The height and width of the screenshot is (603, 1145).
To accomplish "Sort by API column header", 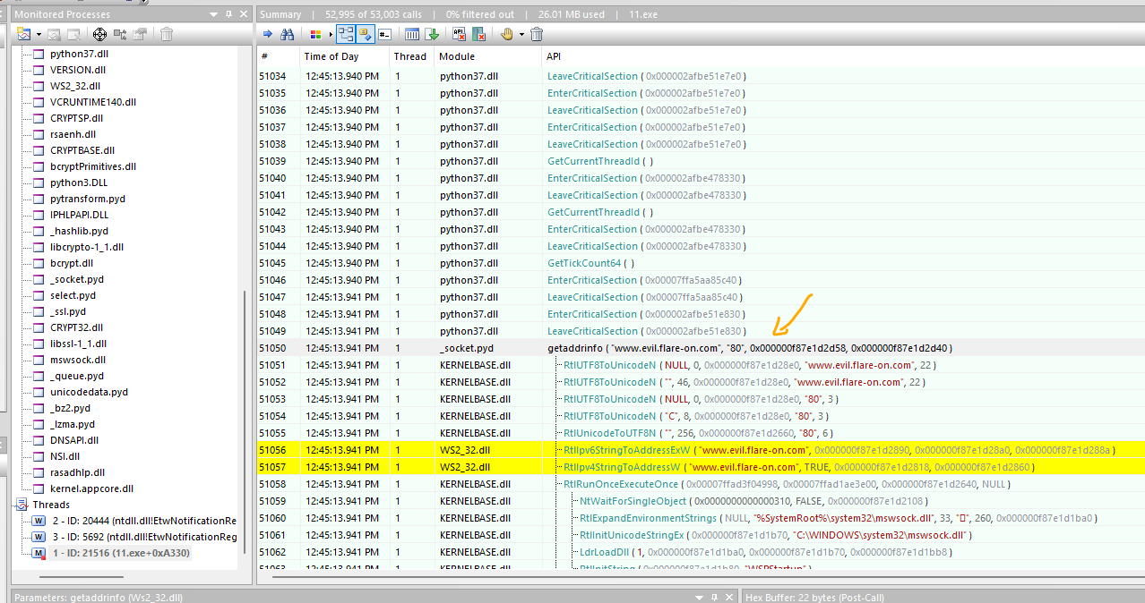I will [x=843, y=56].
